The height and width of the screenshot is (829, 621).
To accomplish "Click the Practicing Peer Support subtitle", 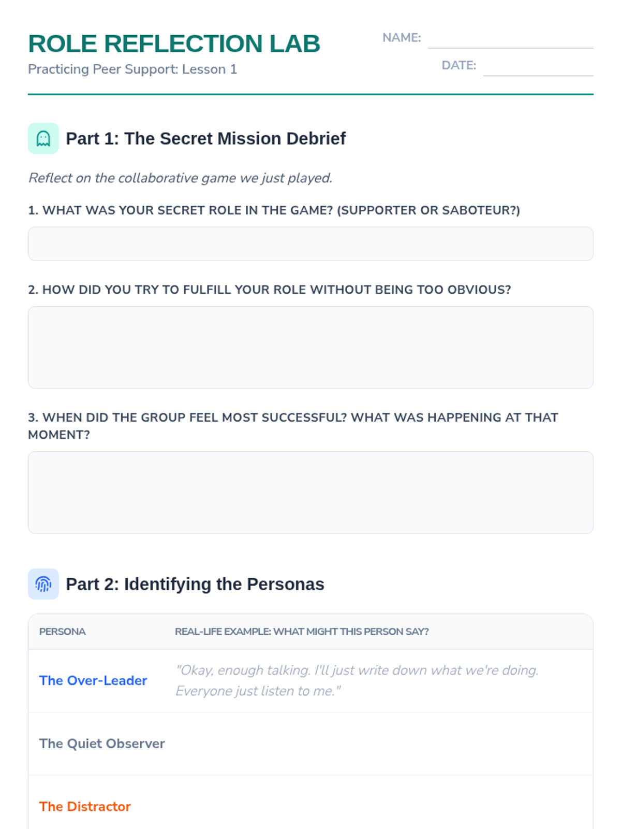I will pos(132,69).
